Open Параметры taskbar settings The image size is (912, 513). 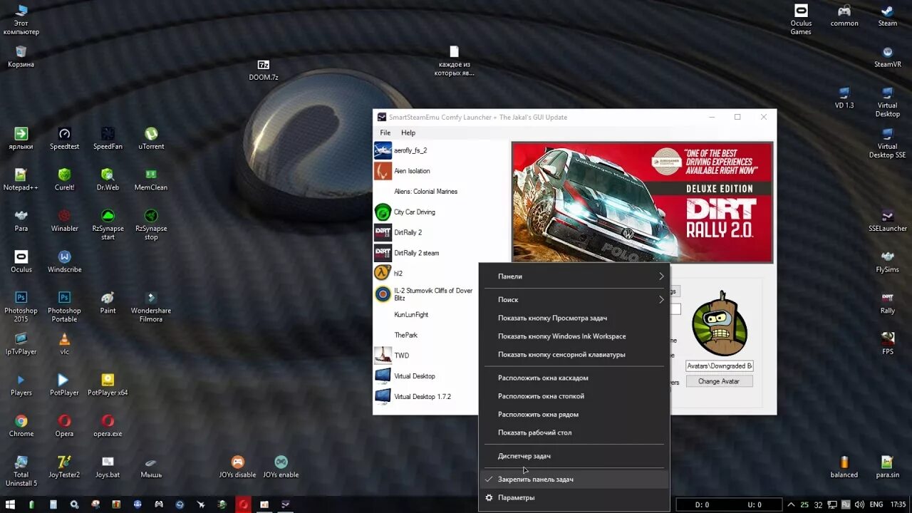coord(574,497)
